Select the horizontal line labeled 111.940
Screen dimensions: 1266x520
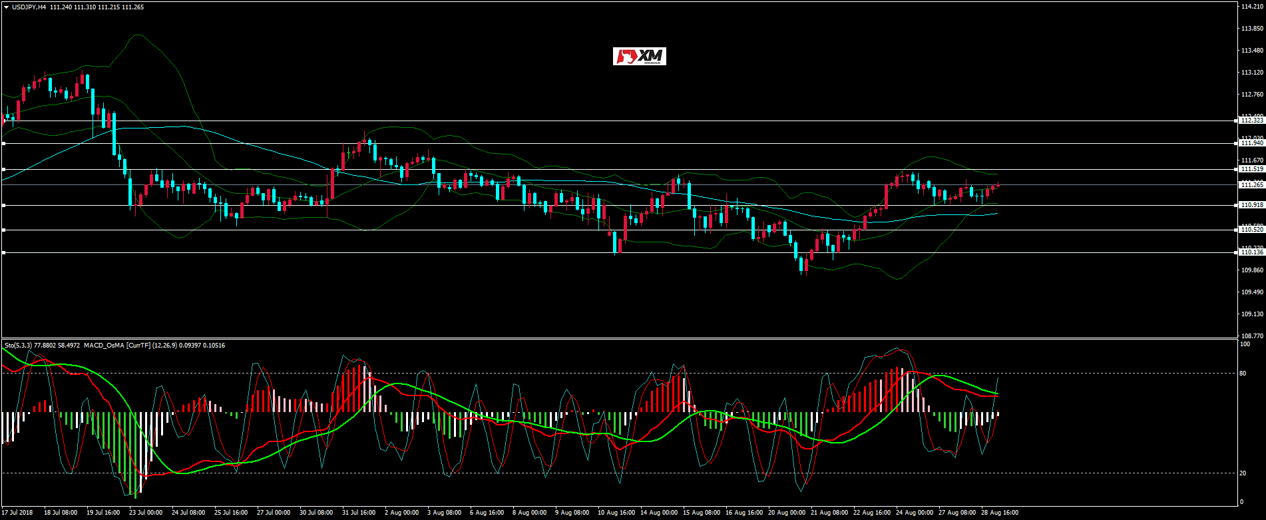click(619, 143)
